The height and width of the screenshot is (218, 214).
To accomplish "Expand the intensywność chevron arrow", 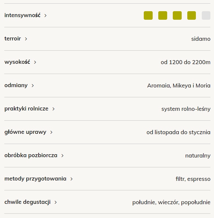I will (46, 15).
